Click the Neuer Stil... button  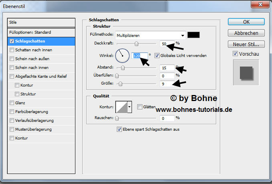click(246, 44)
